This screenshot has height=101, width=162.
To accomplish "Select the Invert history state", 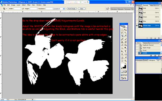I will click(x=148, y=50).
